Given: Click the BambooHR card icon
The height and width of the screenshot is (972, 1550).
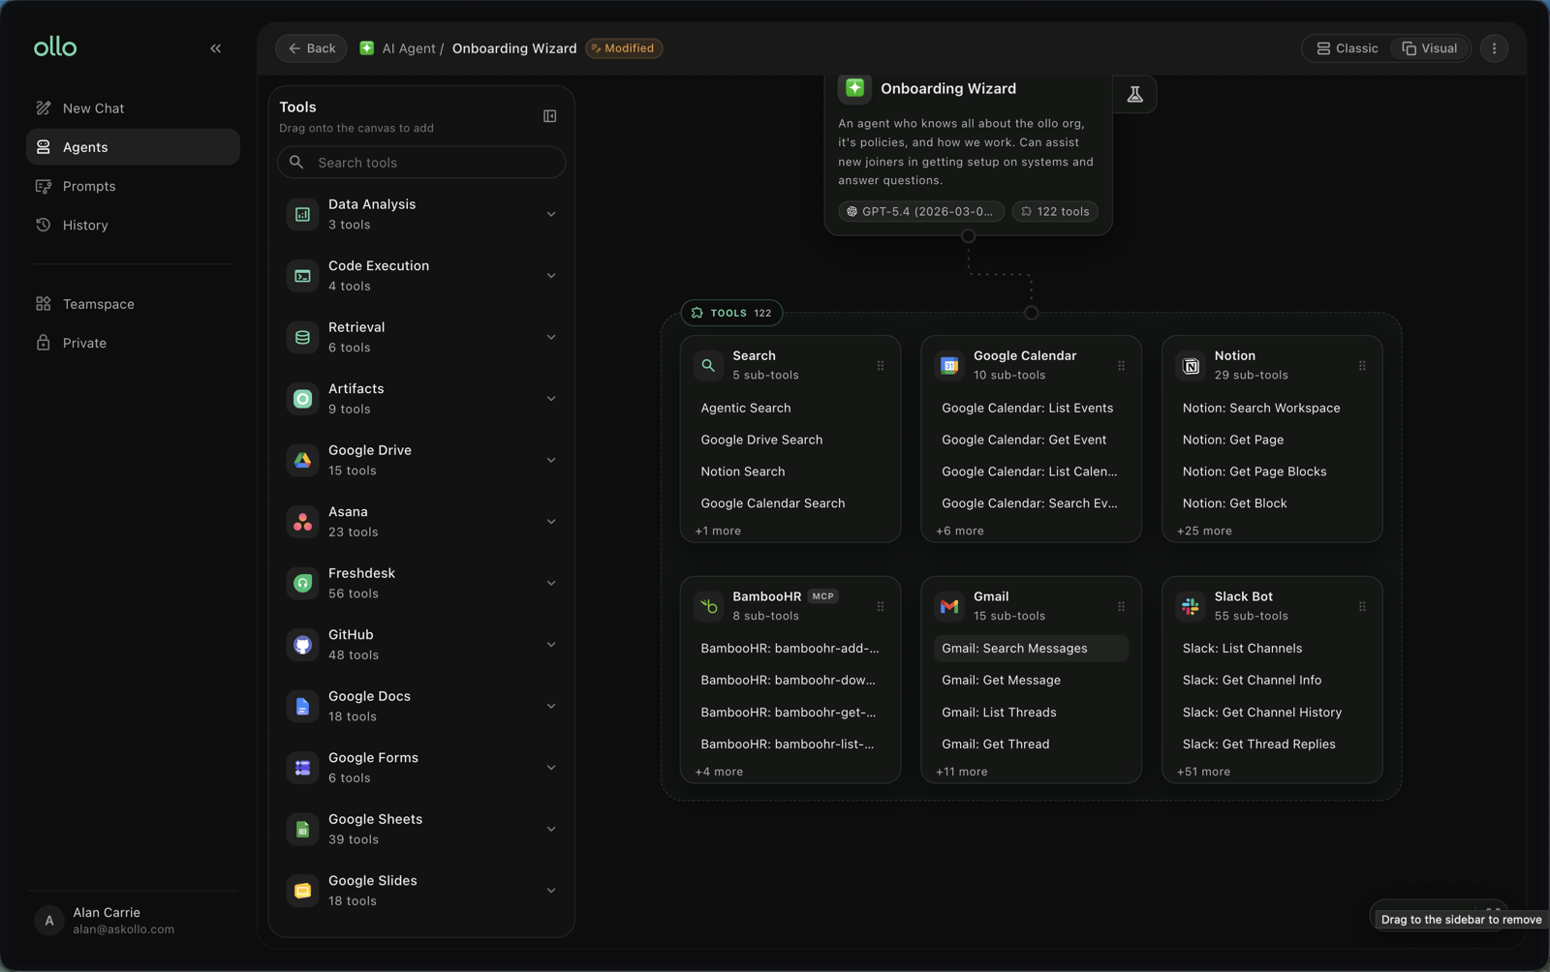Looking at the screenshot, I should [709, 607].
